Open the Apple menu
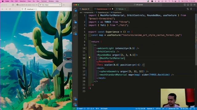The image size is (197, 110). [x=3, y=1]
